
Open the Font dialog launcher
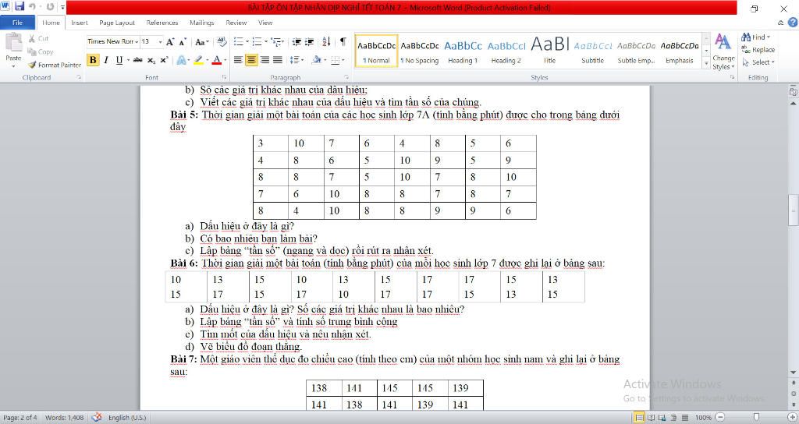(x=224, y=77)
